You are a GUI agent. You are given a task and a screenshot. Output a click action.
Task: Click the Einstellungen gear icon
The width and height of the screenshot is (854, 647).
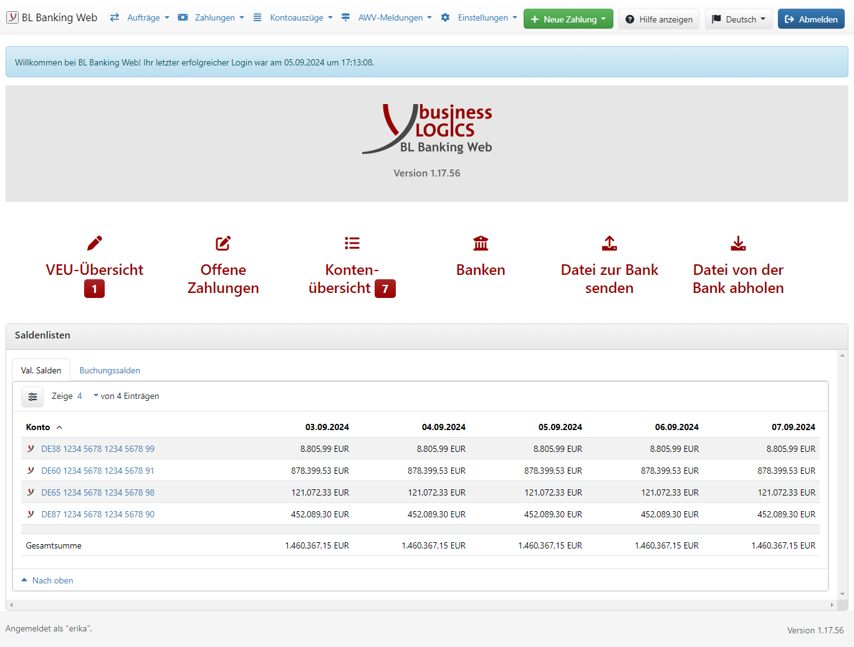(445, 17)
